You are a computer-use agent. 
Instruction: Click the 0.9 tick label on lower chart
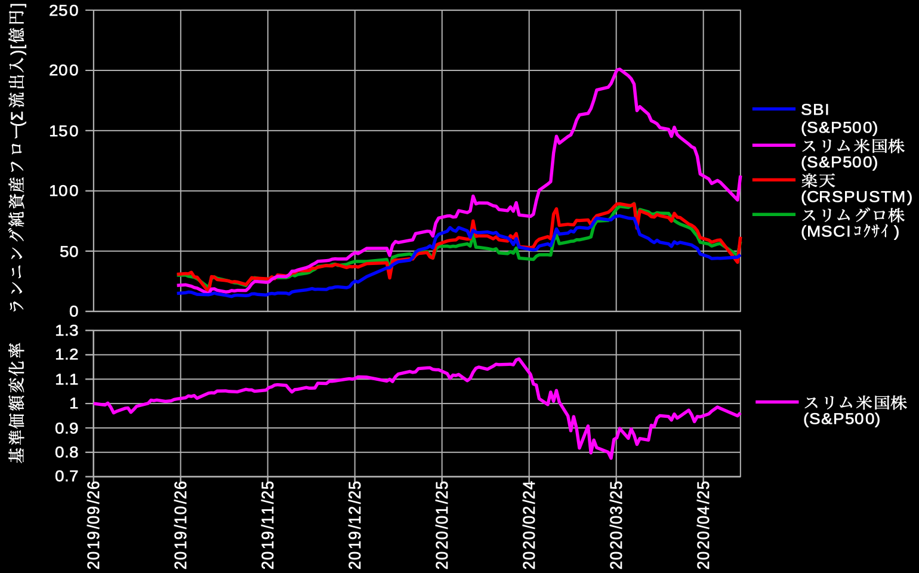pos(67,428)
